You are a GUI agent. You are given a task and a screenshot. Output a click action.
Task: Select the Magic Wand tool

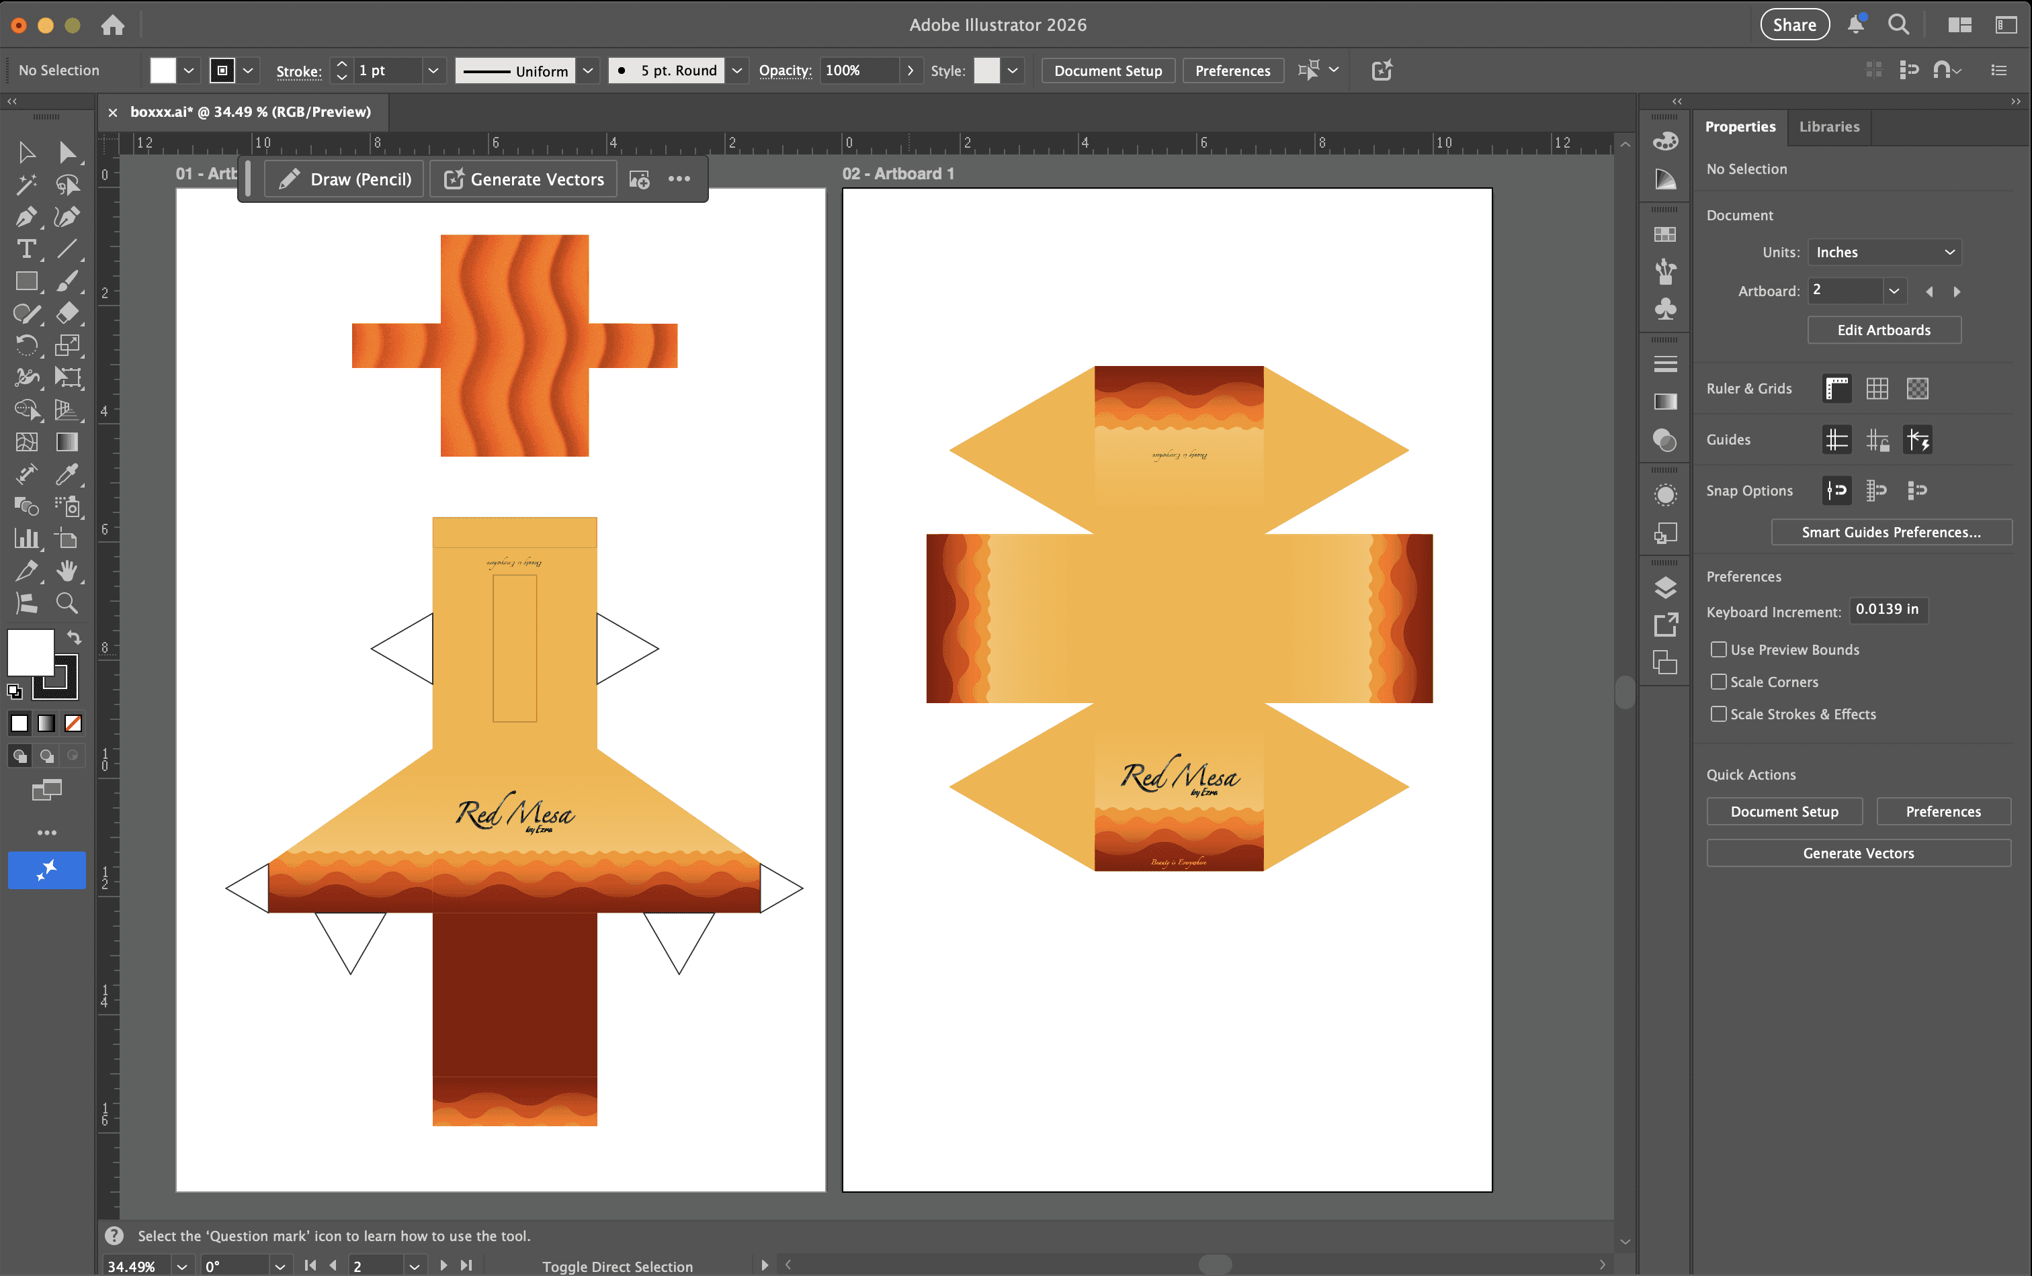point(26,185)
